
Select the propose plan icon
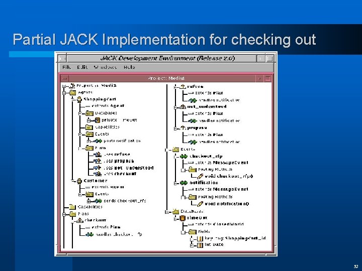click(183, 128)
